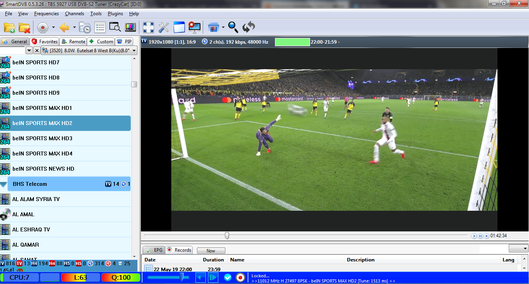
Task: Open the channel filter dropdown arrow
Action: pyautogui.click(x=29, y=50)
